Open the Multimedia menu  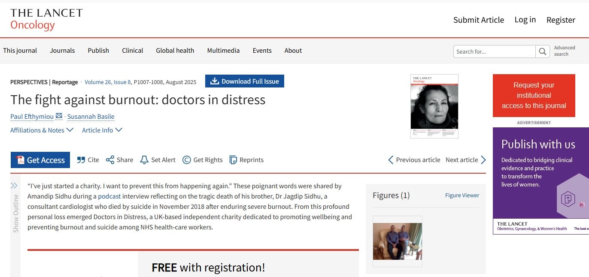[x=223, y=51]
